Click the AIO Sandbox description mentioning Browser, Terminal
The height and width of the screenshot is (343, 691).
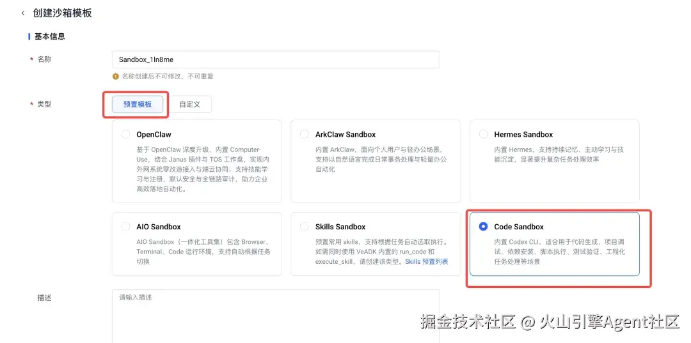[x=203, y=252]
